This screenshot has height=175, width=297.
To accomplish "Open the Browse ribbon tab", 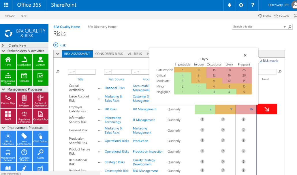I will 10,16.
